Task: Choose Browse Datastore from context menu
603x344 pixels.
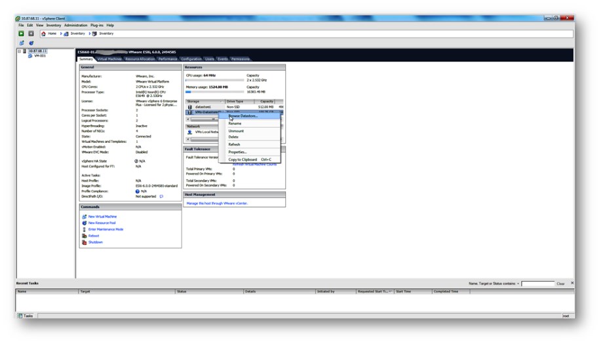Action: point(243,116)
